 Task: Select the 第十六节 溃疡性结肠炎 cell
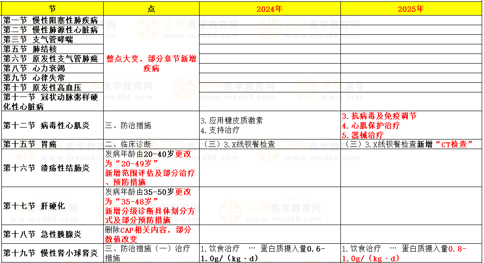click(52, 168)
